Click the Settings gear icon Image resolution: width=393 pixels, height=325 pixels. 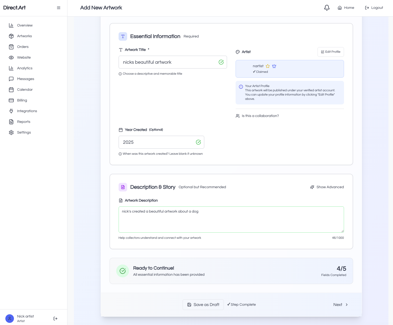point(11,132)
